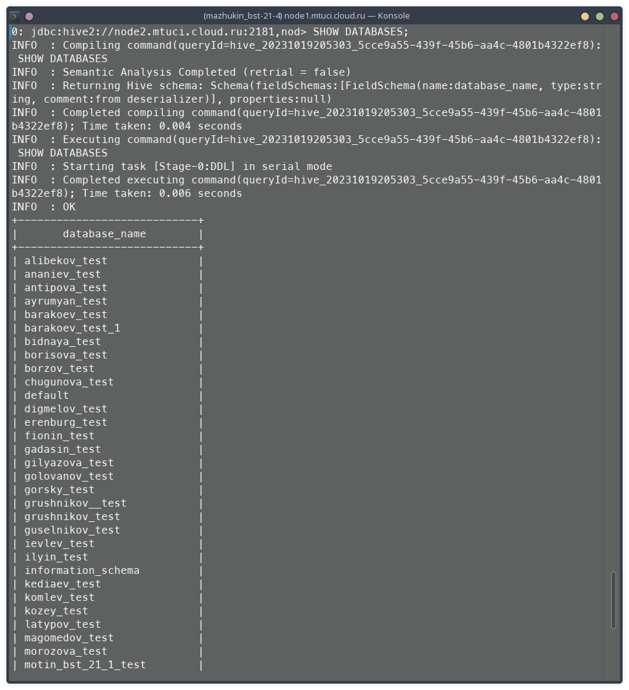Click the 'Semantic Analysis Completed' log line

point(181,72)
